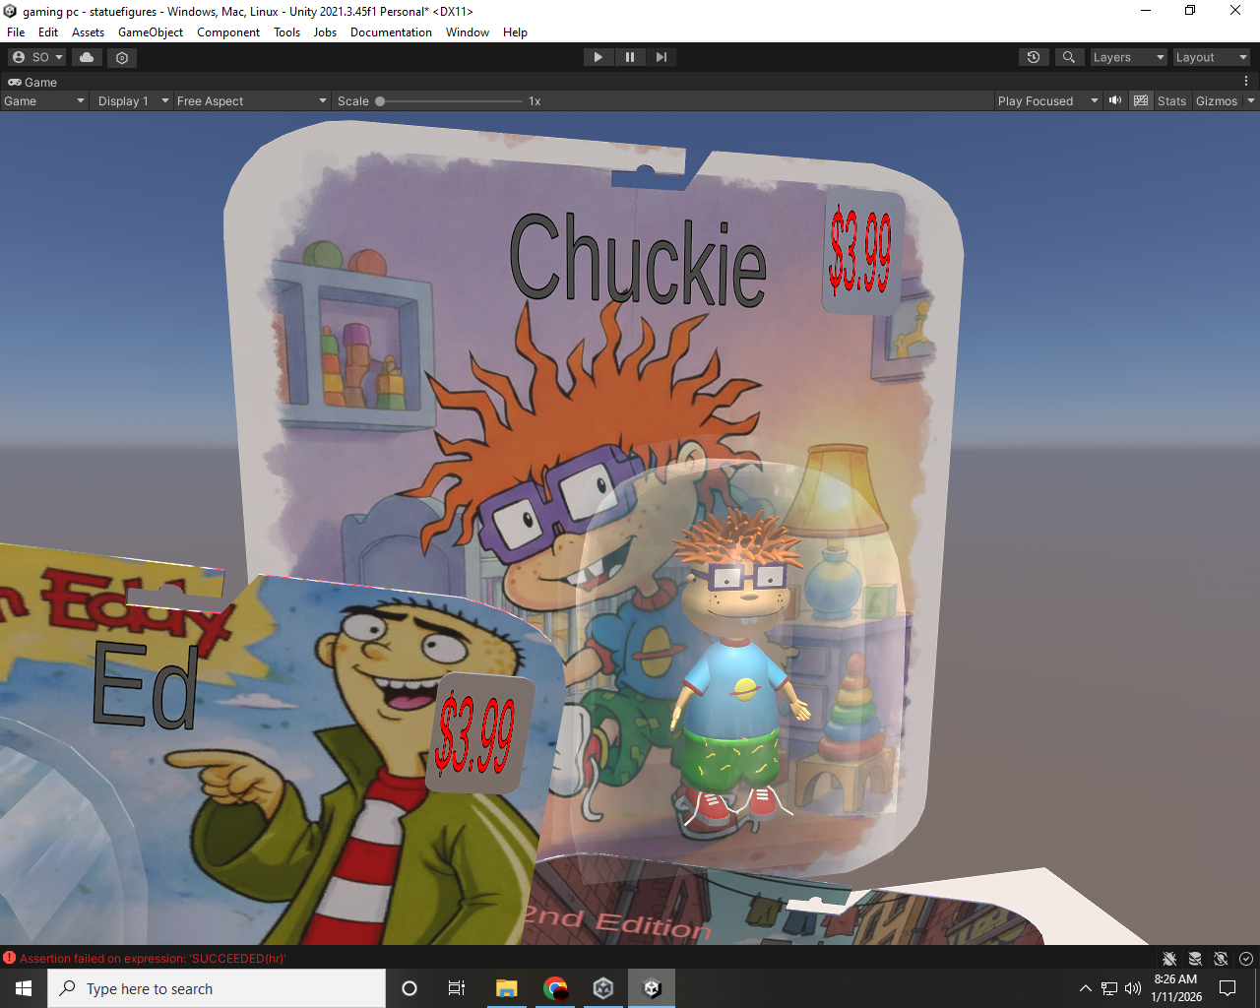The image size is (1260, 1008).
Task: Open the Edit menu
Action: click(x=48, y=31)
